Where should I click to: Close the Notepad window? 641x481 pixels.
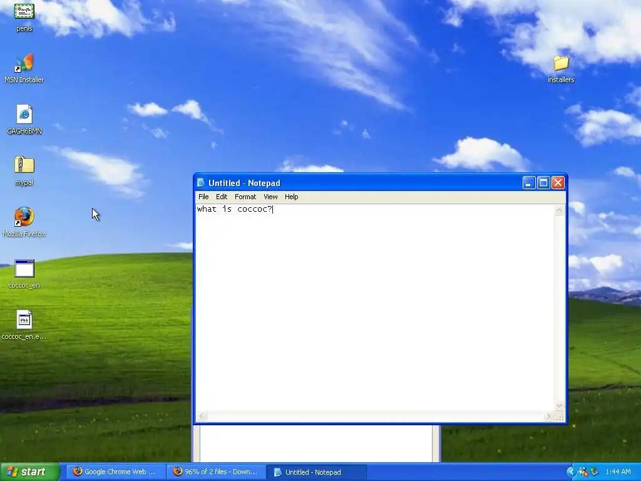(558, 182)
